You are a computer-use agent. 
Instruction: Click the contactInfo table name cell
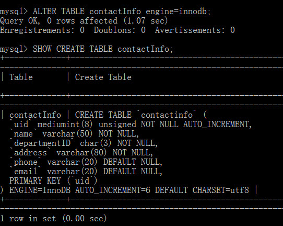click(x=35, y=115)
